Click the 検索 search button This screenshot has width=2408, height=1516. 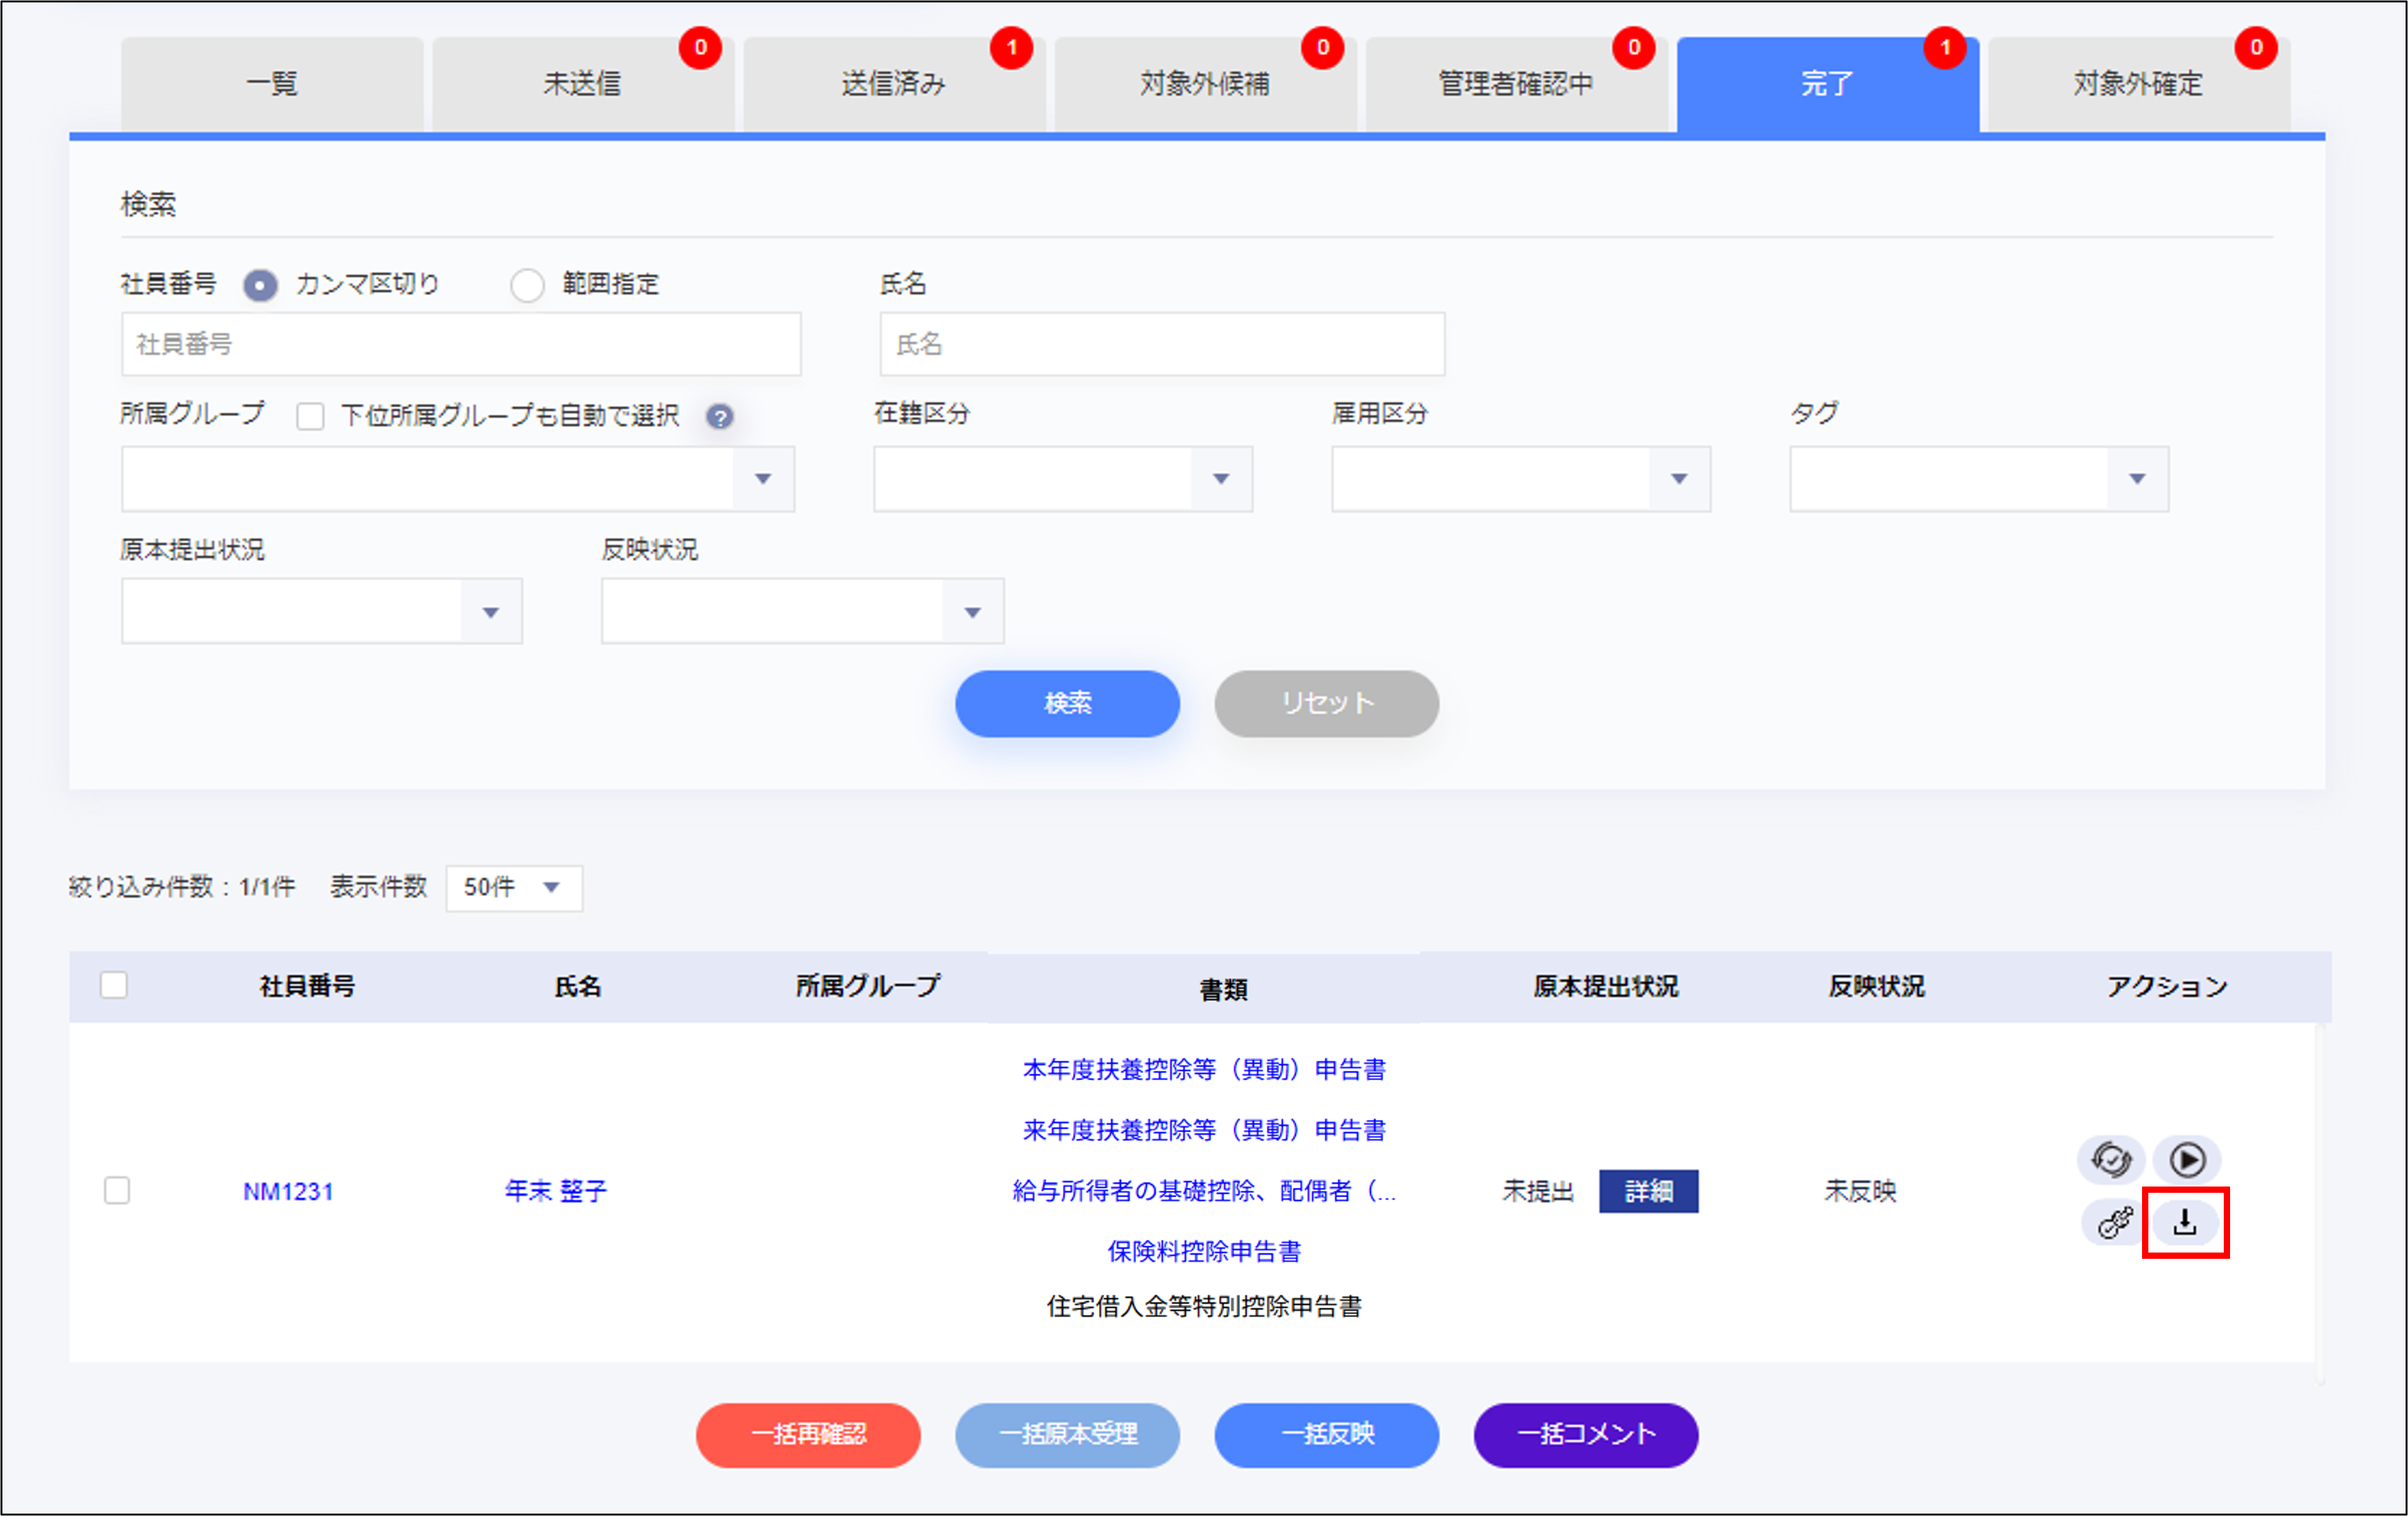click(x=1067, y=703)
